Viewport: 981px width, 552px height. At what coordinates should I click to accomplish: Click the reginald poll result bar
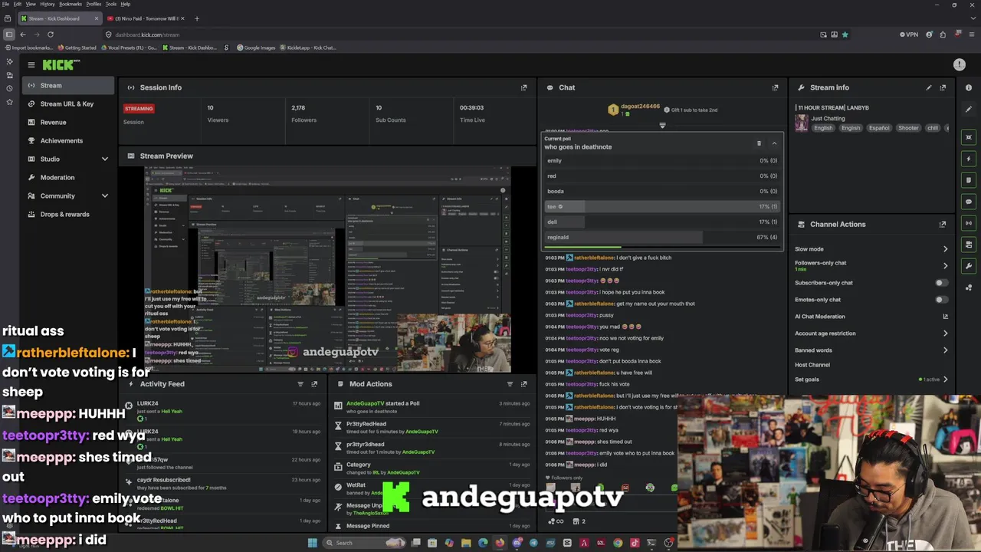pyautogui.click(x=662, y=238)
